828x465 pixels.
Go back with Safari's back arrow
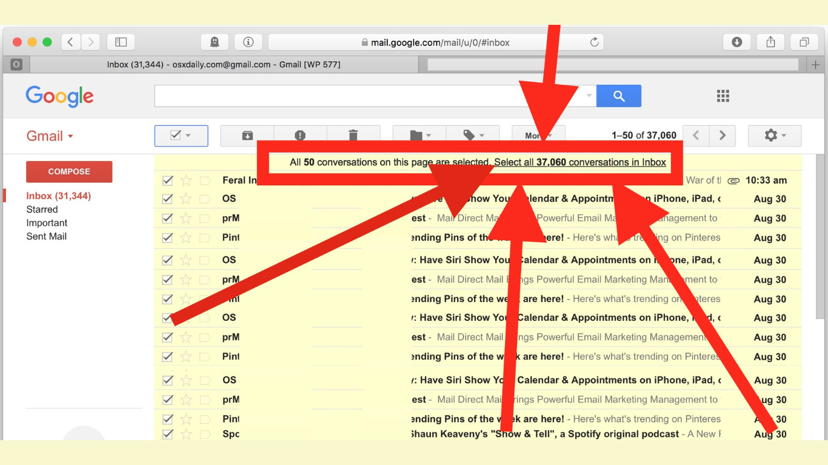[71, 42]
